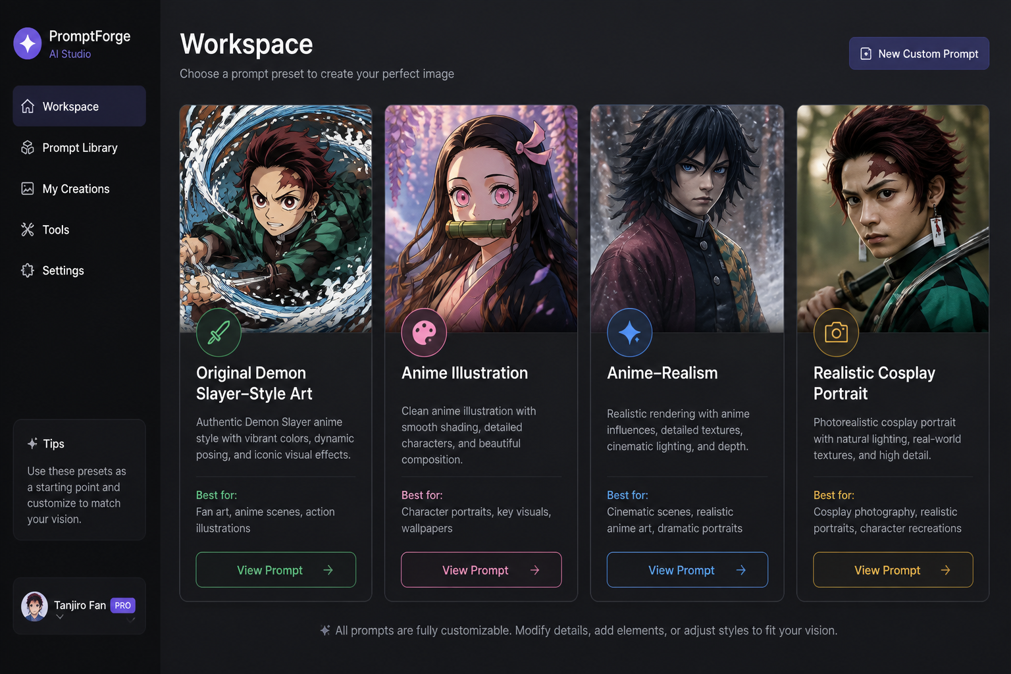Click the green "Best for:" label
Viewport: 1011px width, 674px height.
point(217,495)
